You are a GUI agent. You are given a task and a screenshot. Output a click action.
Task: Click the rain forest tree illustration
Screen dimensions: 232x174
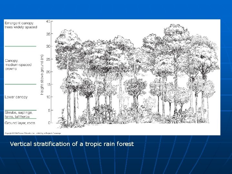click(x=137, y=76)
